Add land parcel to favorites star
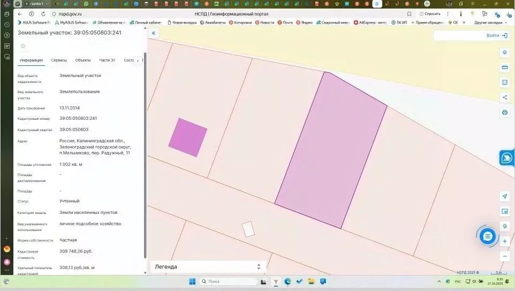This screenshot has width=515, height=291. 22,46
